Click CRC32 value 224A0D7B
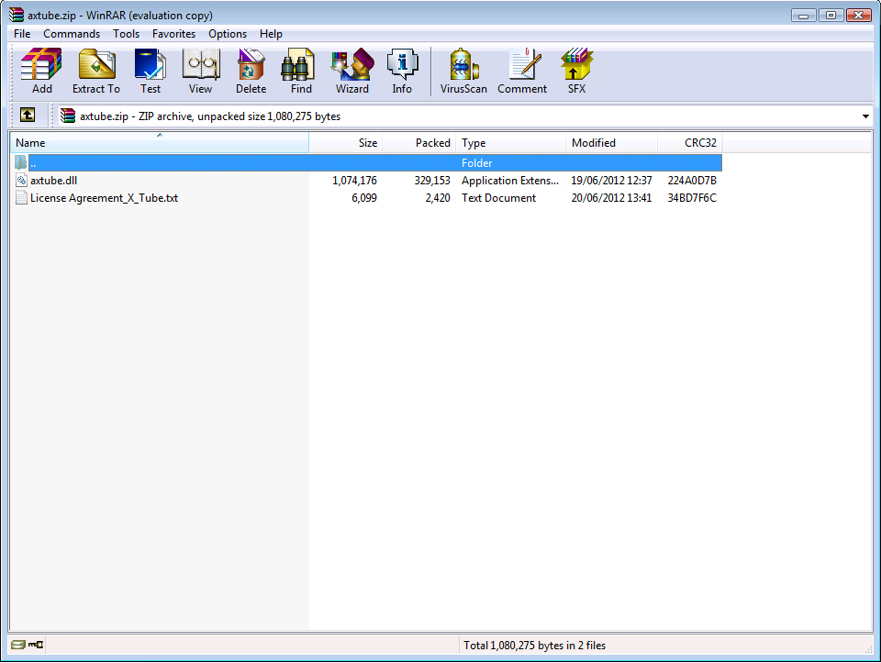 [692, 181]
